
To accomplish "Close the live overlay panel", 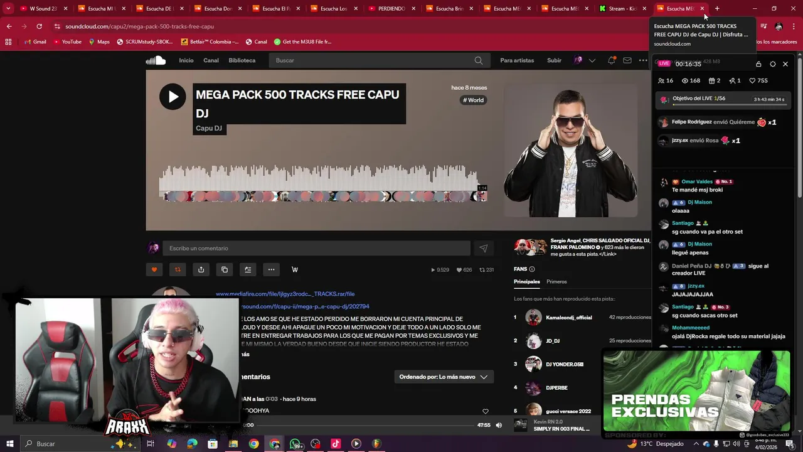I will pyautogui.click(x=785, y=64).
